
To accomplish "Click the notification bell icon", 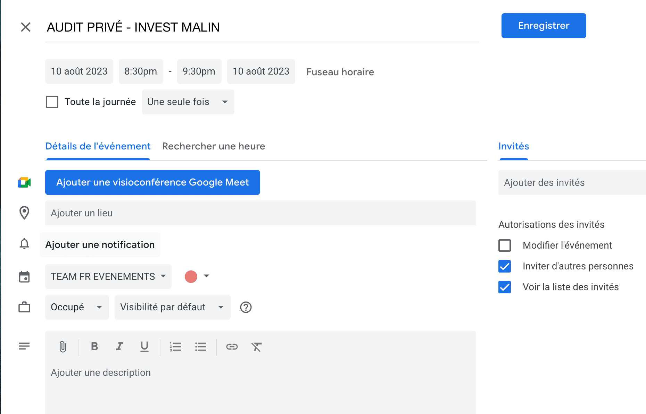I will [24, 244].
